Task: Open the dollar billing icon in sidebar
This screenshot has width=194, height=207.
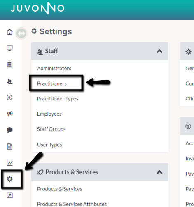Action: click(9, 98)
